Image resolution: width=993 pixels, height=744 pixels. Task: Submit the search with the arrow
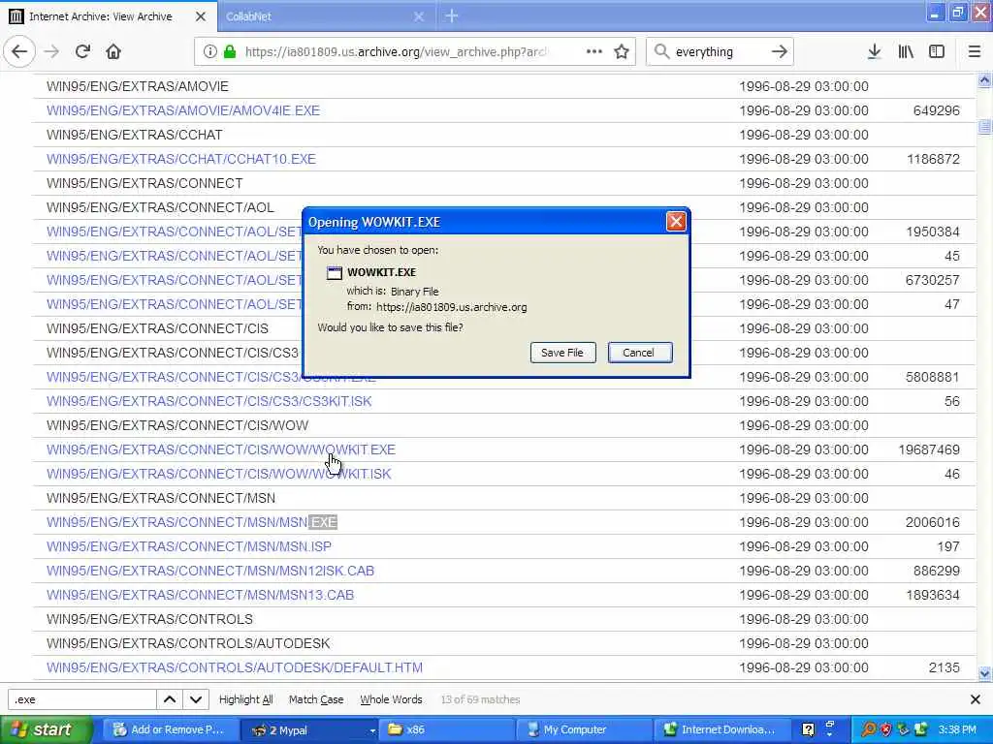click(780, 52)
